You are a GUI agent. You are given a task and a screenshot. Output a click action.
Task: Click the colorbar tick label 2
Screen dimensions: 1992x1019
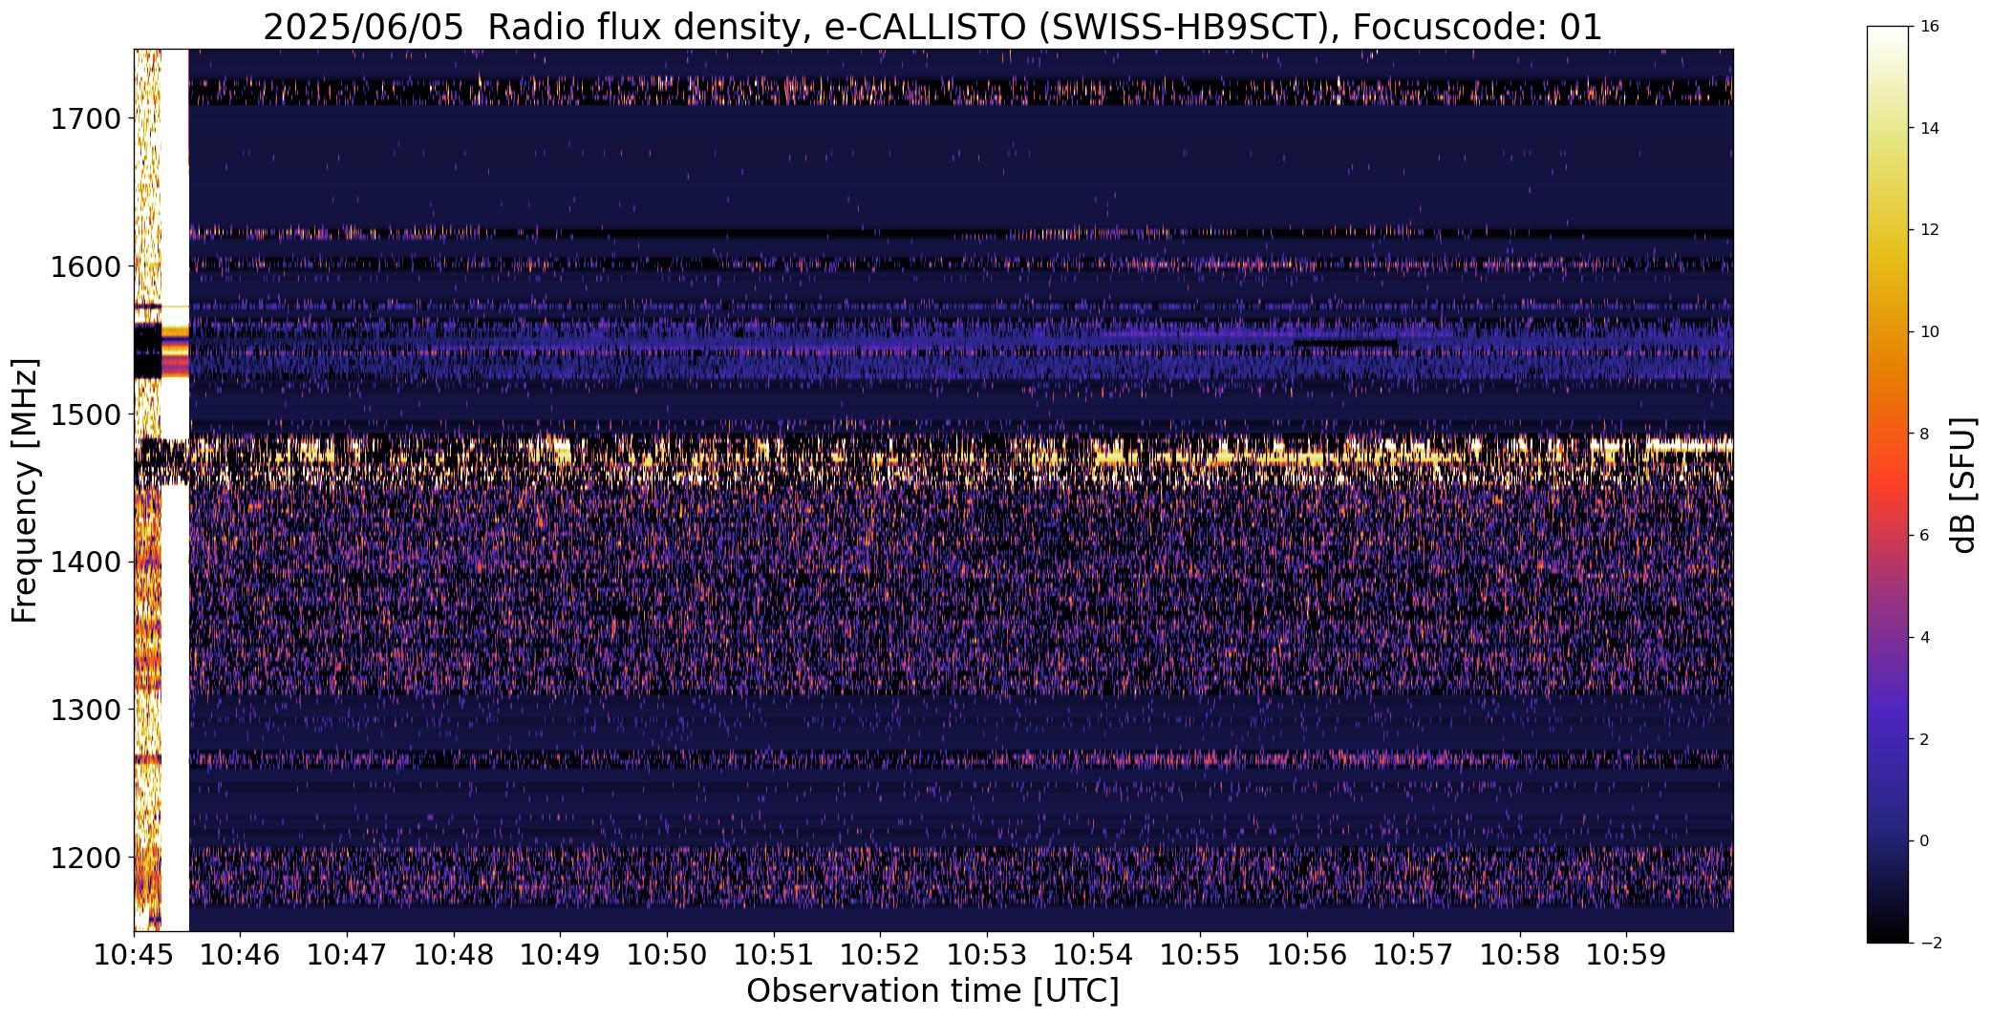1924,739
